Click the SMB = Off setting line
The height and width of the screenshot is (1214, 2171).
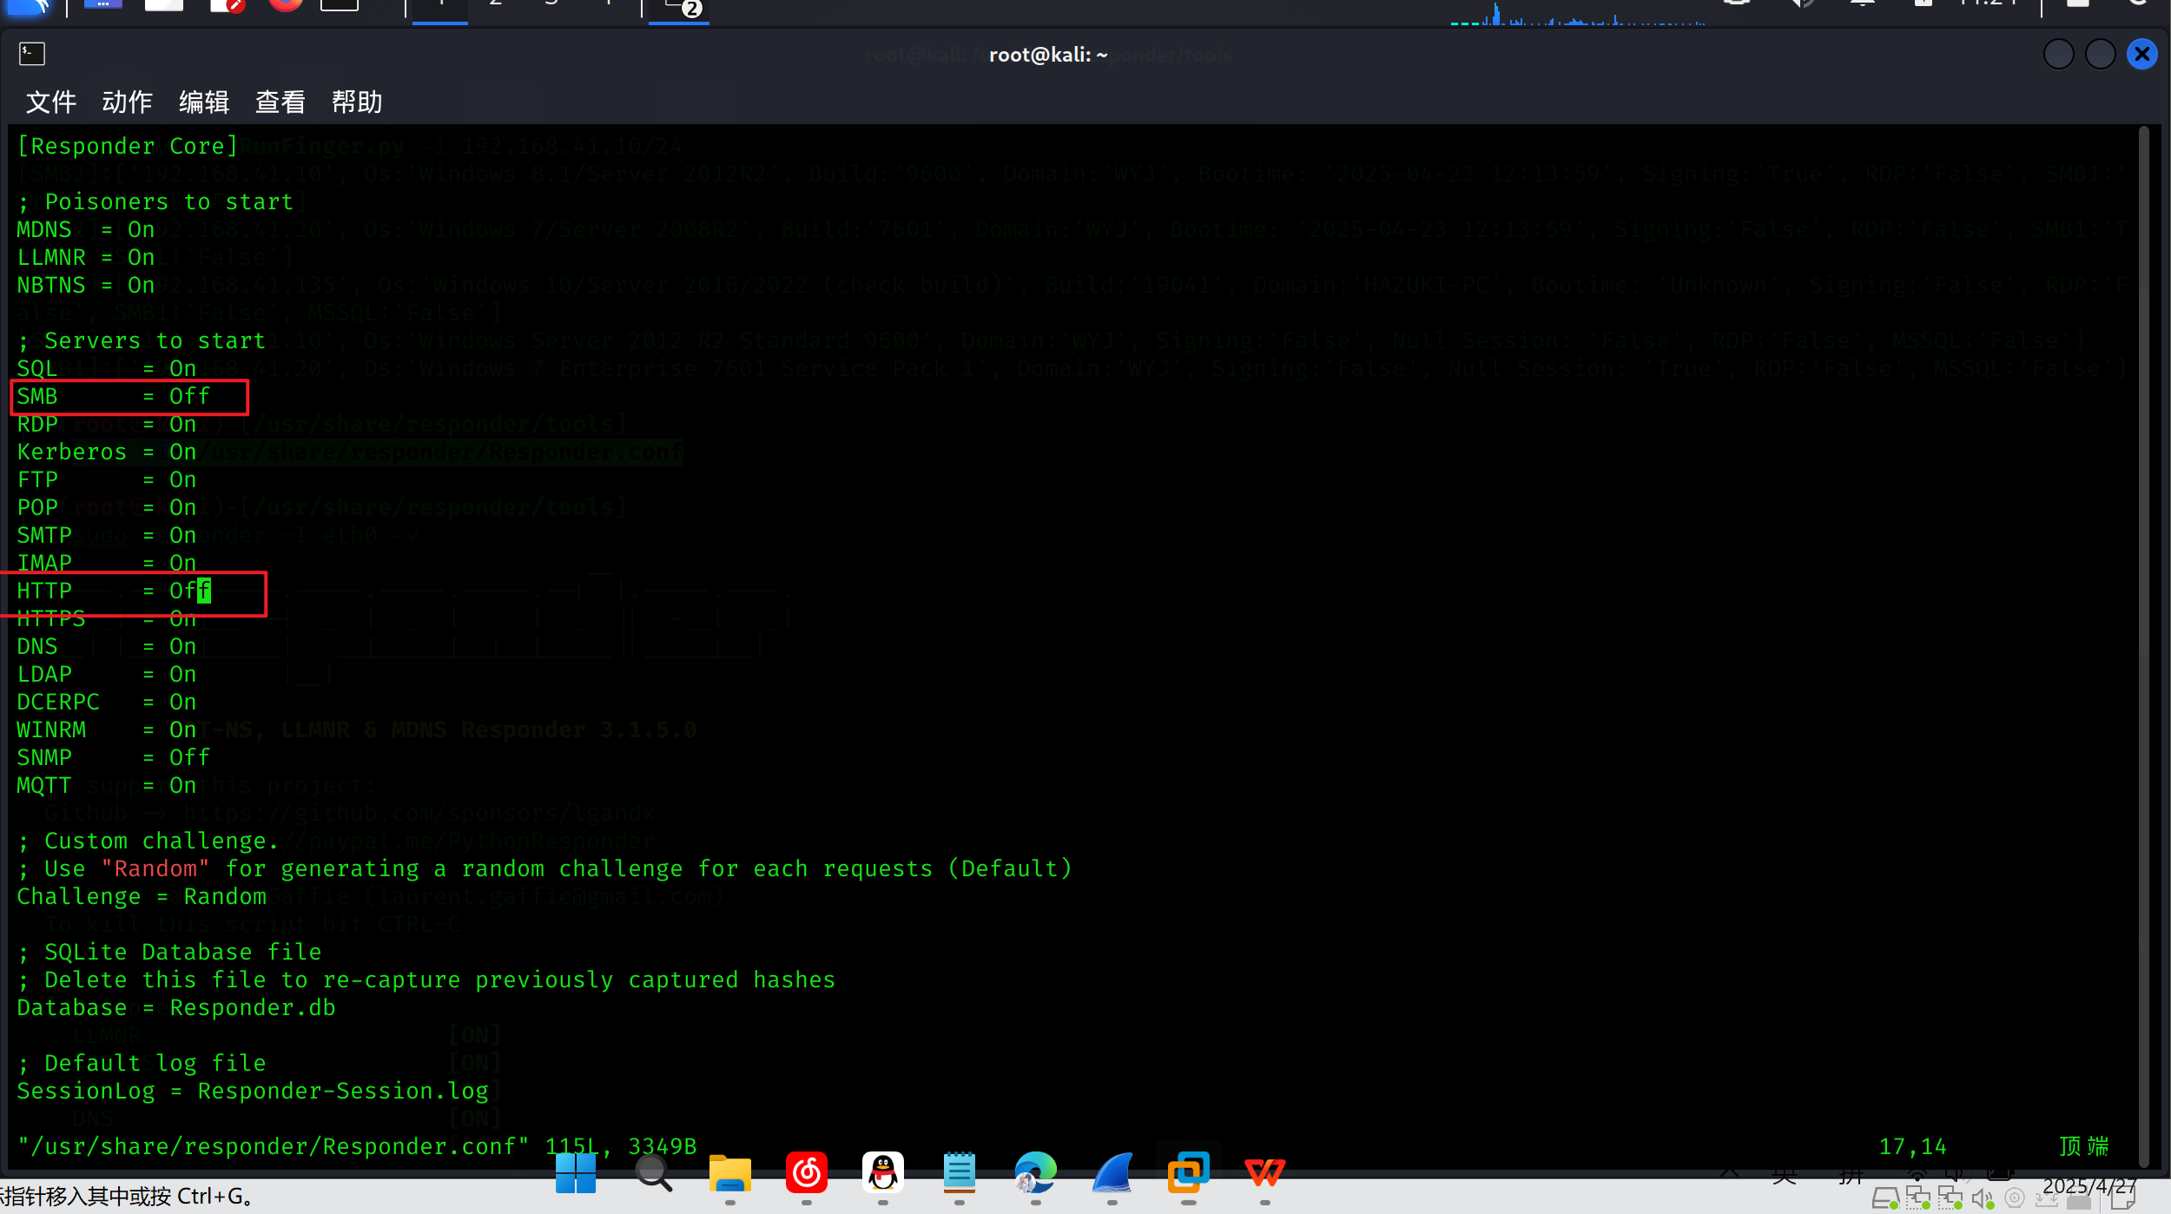(x=113, y=397)
